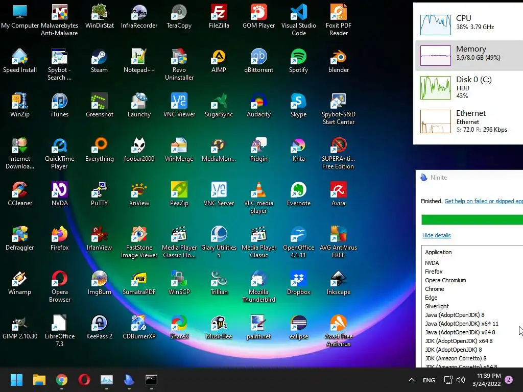Launch Dropbox from the desktop
Screen dimensions: 523x392
(x=298, y=283)
